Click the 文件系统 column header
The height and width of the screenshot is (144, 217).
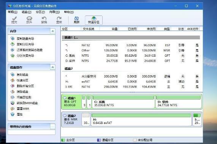point(89,29)
